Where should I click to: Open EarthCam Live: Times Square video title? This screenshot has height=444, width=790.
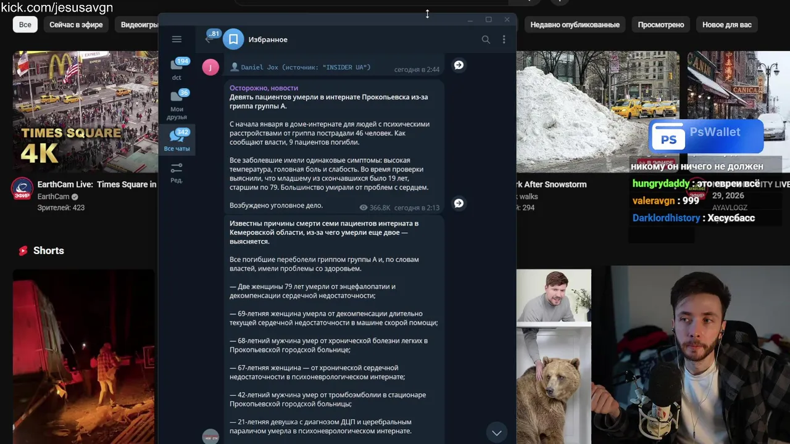pos(97,184)
